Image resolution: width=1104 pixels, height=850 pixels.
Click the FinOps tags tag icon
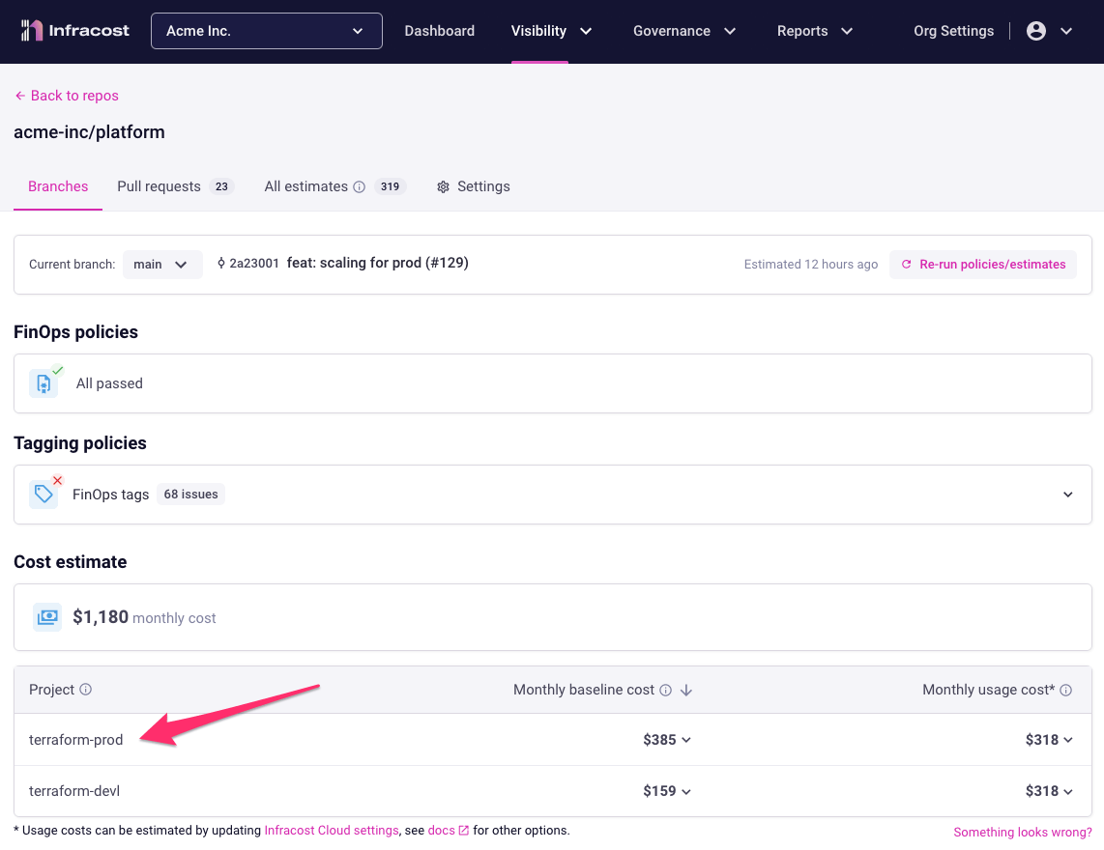(44, 494)
